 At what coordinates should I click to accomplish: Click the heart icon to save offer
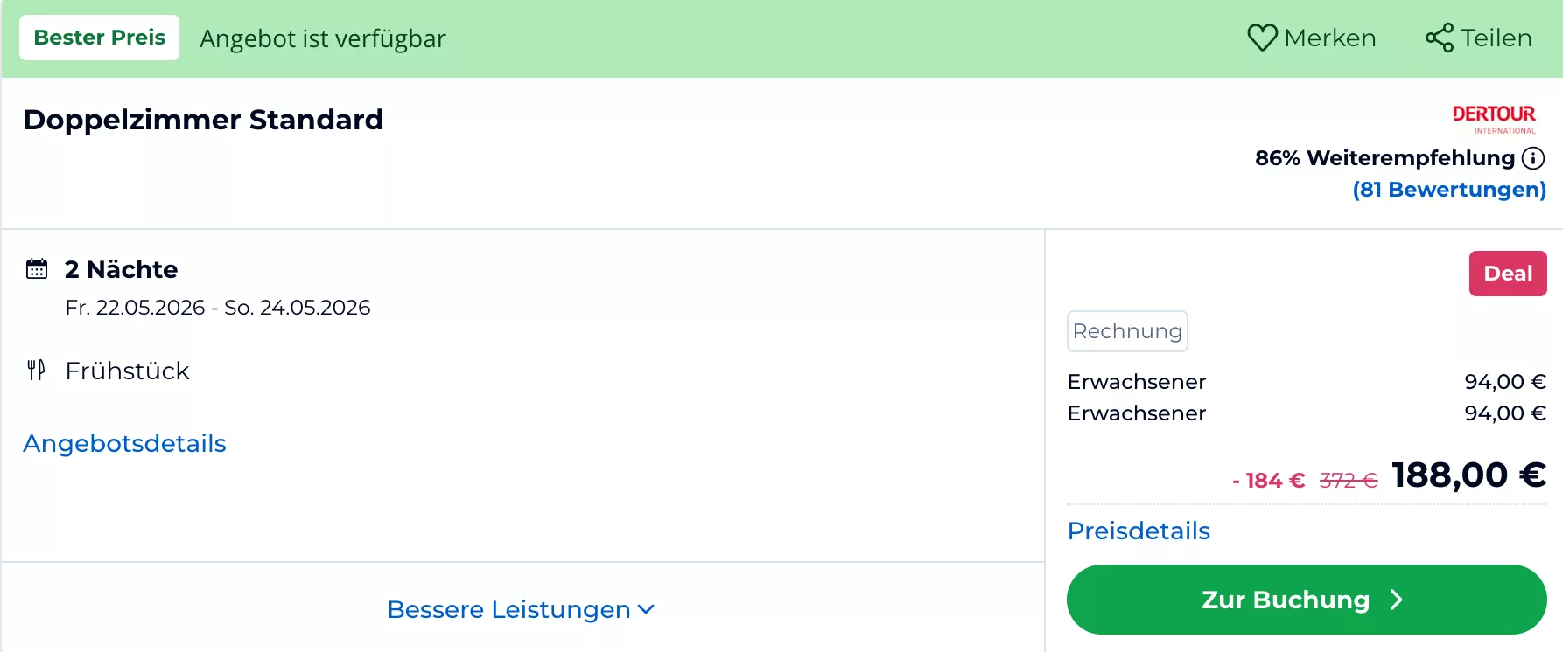click(1262, 38)
